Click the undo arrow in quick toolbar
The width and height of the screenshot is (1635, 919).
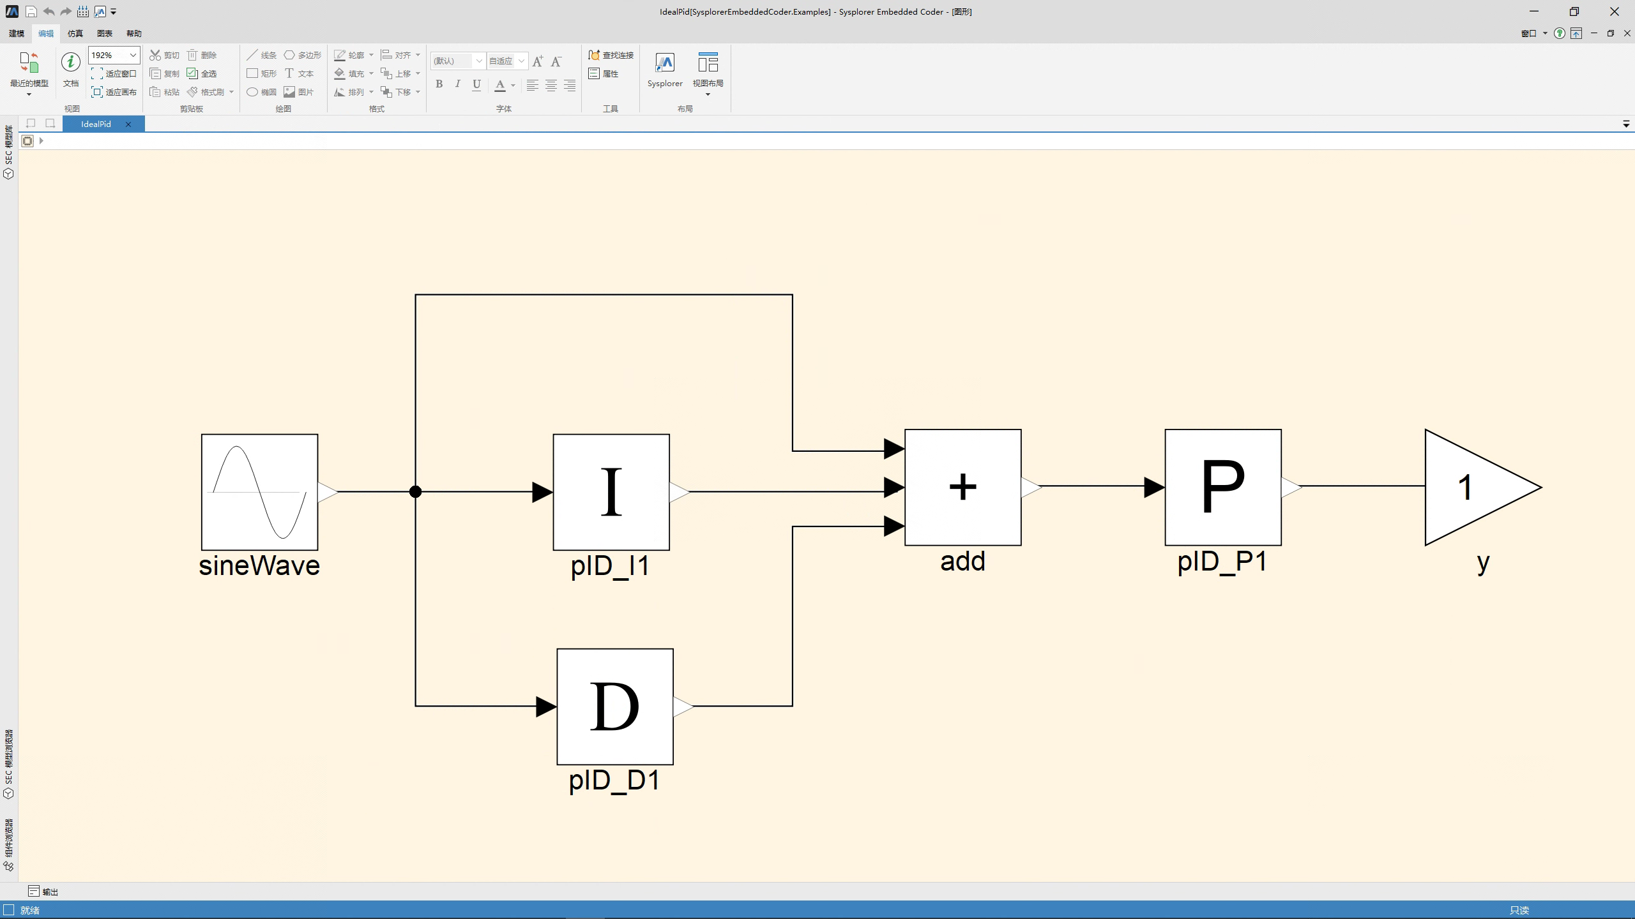49,12
